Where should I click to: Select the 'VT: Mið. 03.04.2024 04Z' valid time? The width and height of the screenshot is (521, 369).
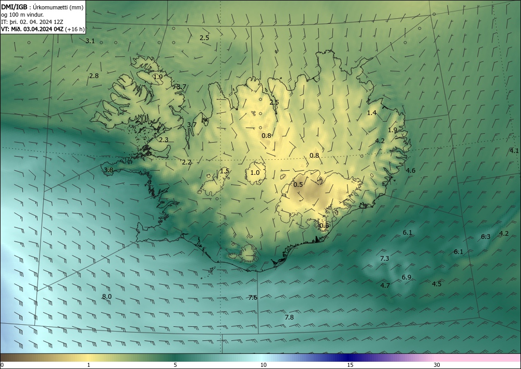[x=32, y=29]
